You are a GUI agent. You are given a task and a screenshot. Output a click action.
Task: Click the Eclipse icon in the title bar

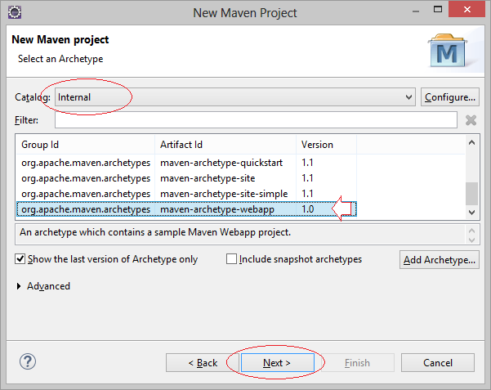pos(15,12)
